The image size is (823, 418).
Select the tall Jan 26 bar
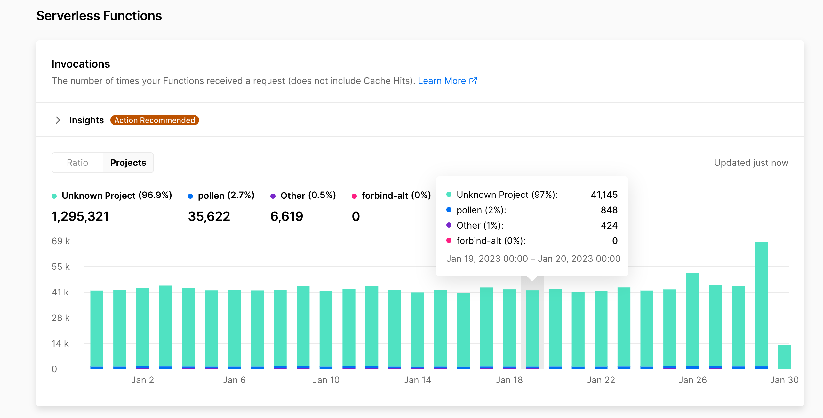point(692,321)
